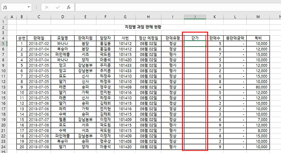Select column E header
This screenshot has height=153, width=281.
[x=85, y=17]
